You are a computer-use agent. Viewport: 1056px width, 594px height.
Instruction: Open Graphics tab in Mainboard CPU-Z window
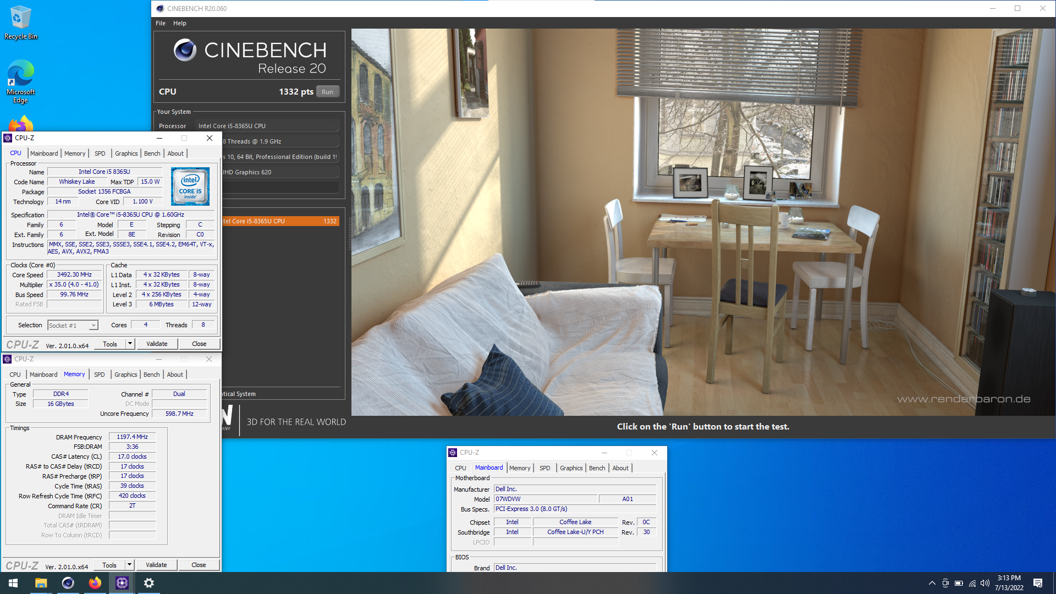571,468
